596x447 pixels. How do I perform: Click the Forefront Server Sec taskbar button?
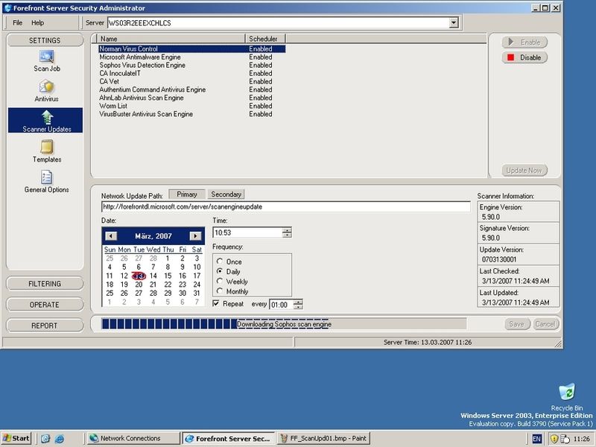(228, 438)
